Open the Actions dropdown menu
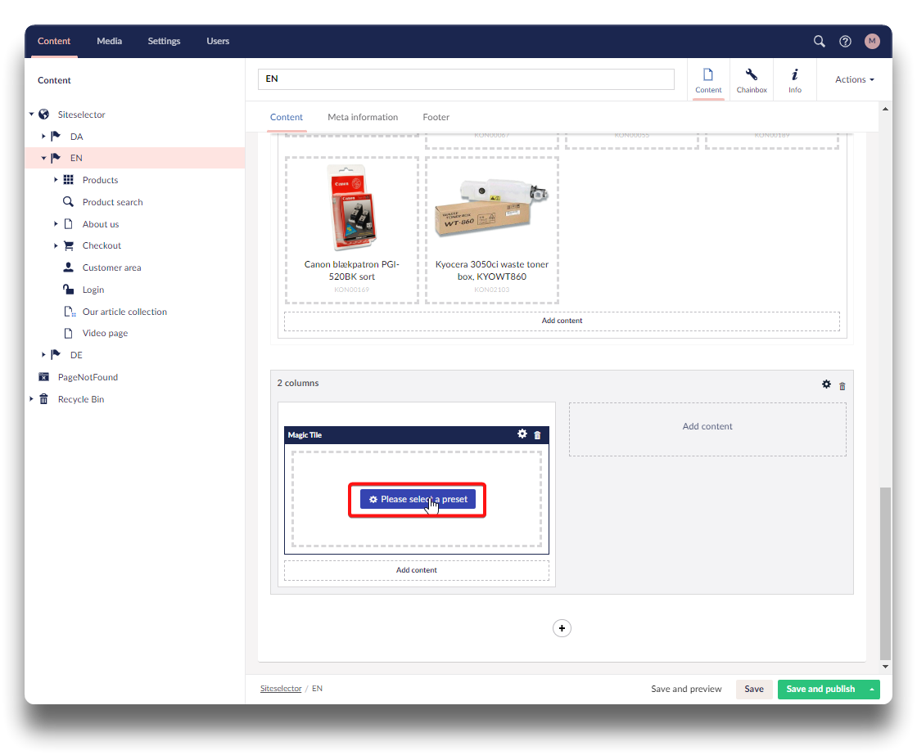 (x=854, y=80)
